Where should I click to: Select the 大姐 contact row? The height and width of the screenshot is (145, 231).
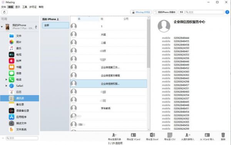[109, 35]
